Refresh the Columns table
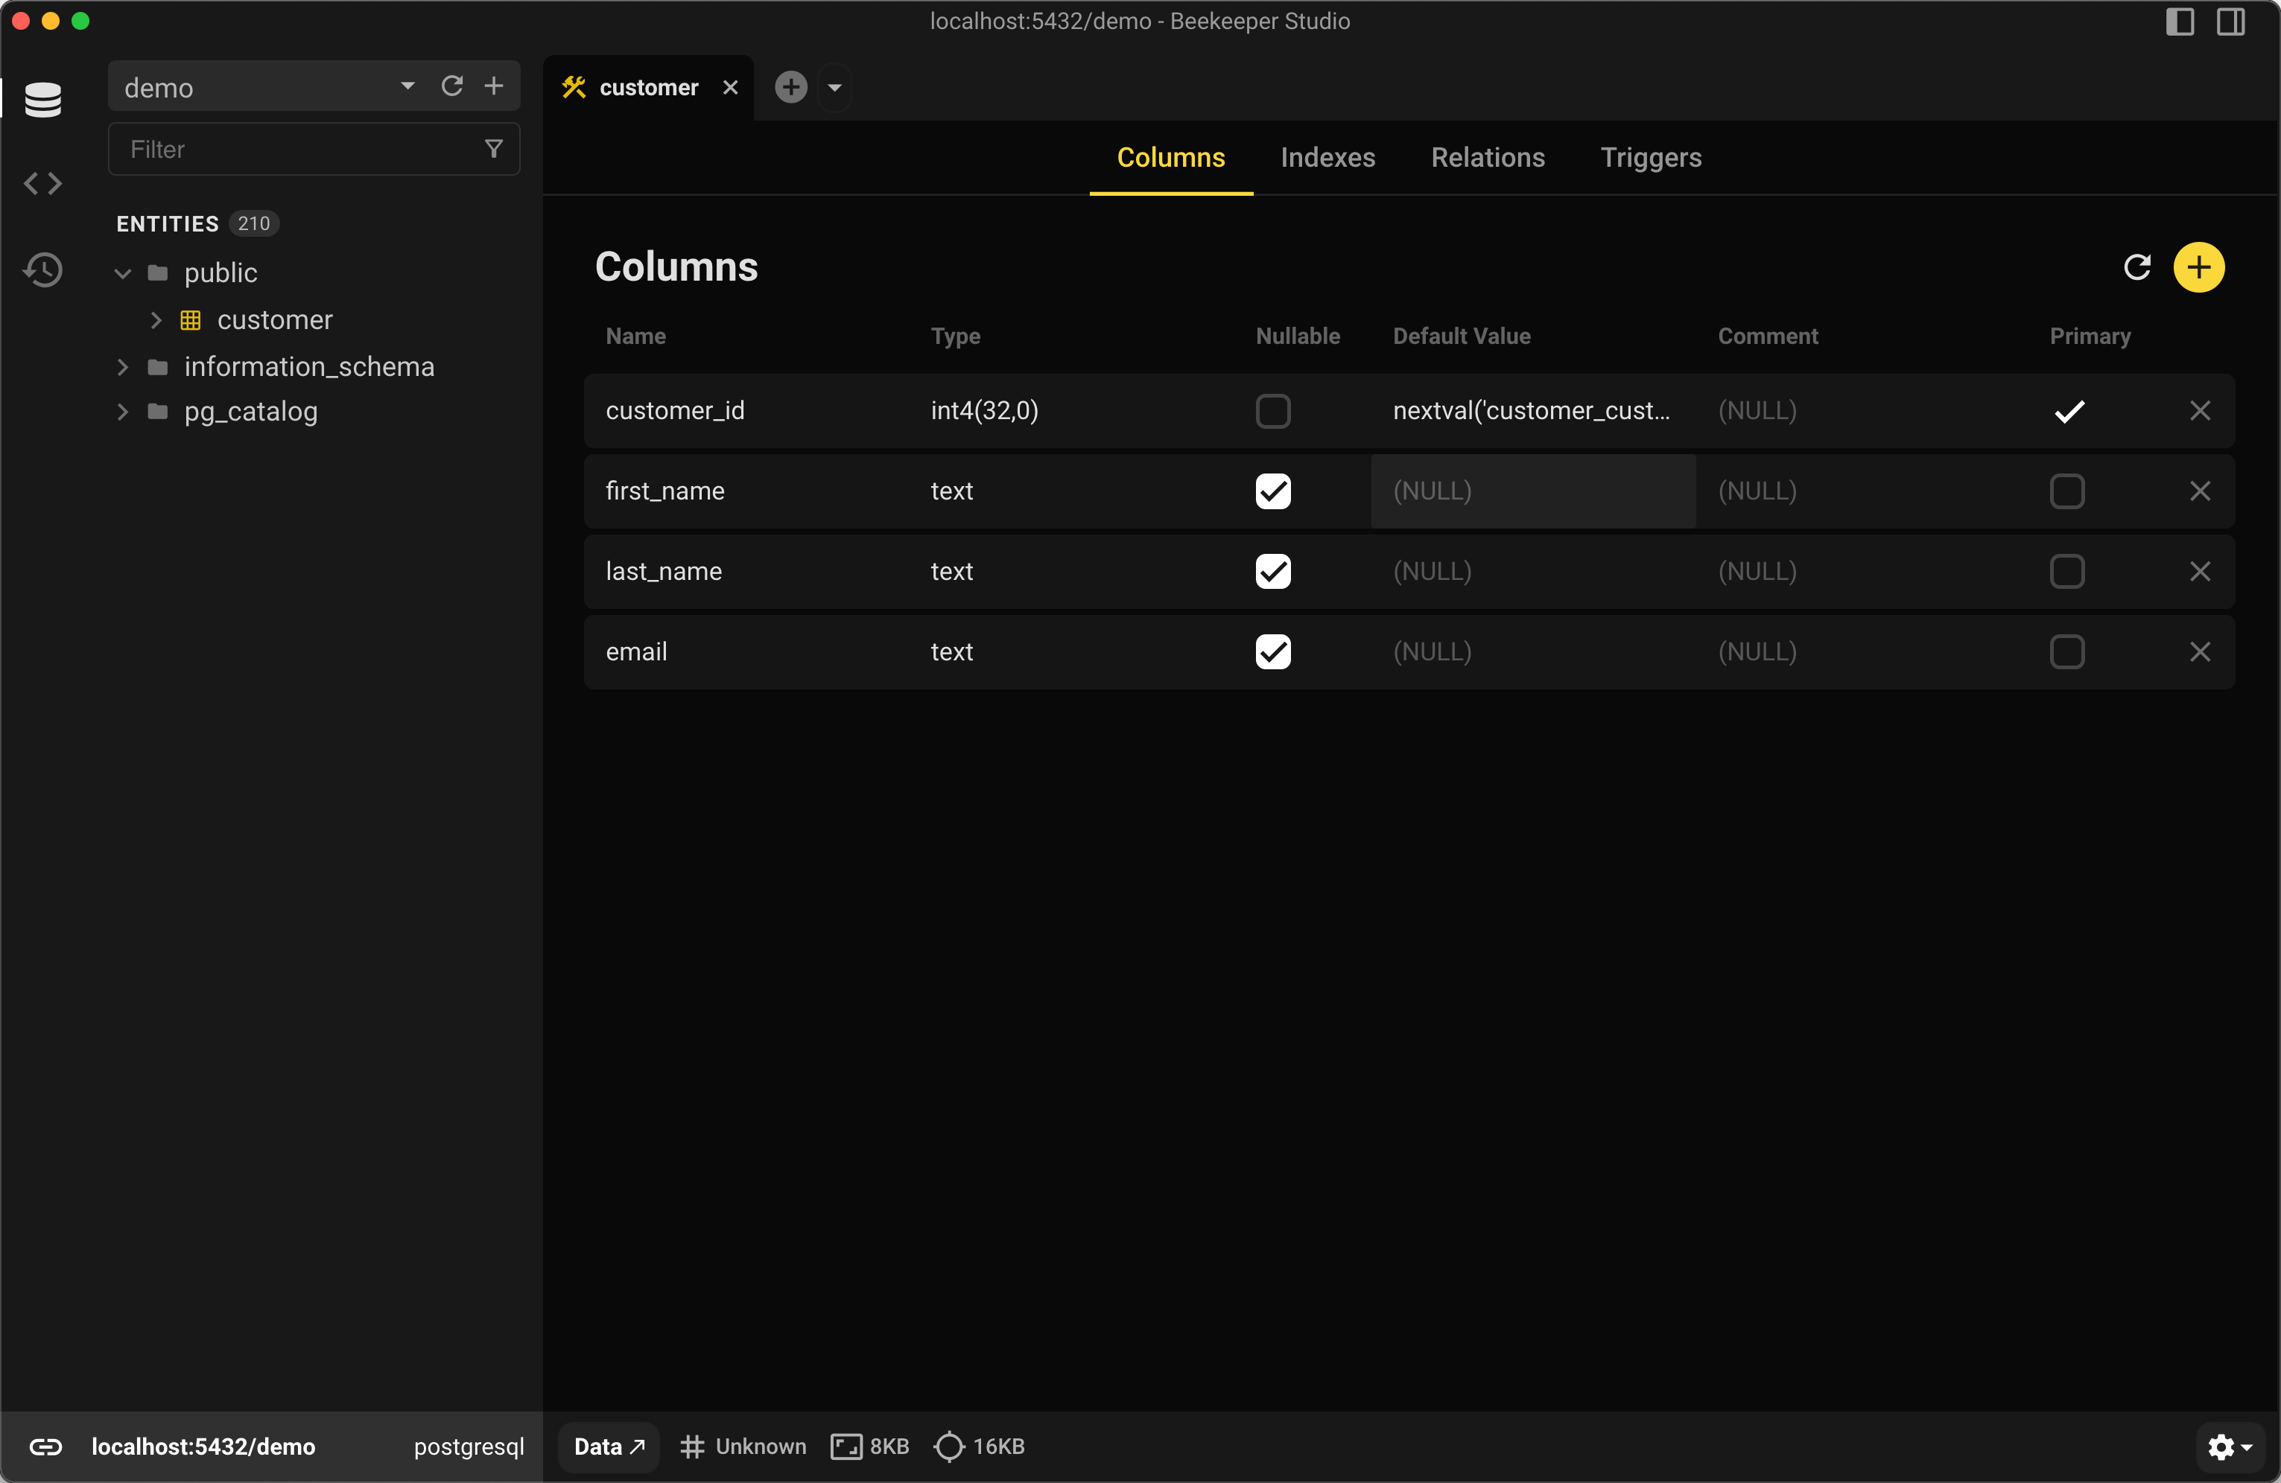The image size is (2281, 1483). (2136, 267)
